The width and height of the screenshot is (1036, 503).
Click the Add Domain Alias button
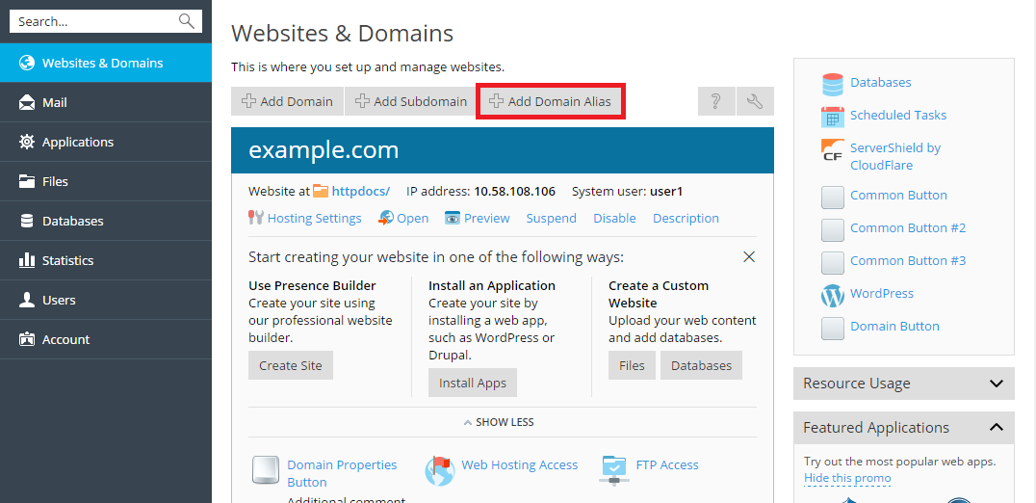(x=551, y=101)
